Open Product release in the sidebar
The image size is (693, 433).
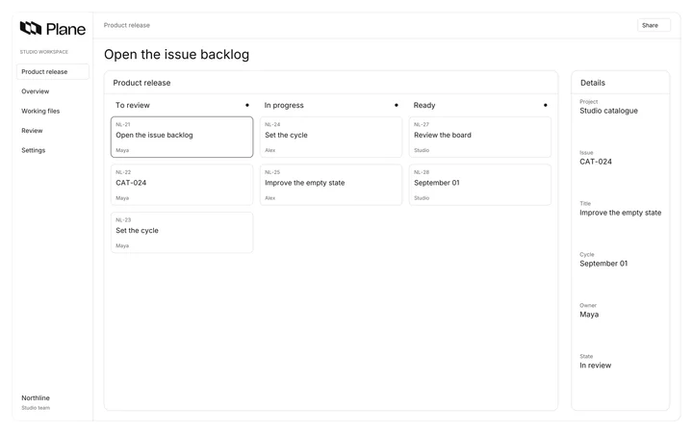(53, 71)
